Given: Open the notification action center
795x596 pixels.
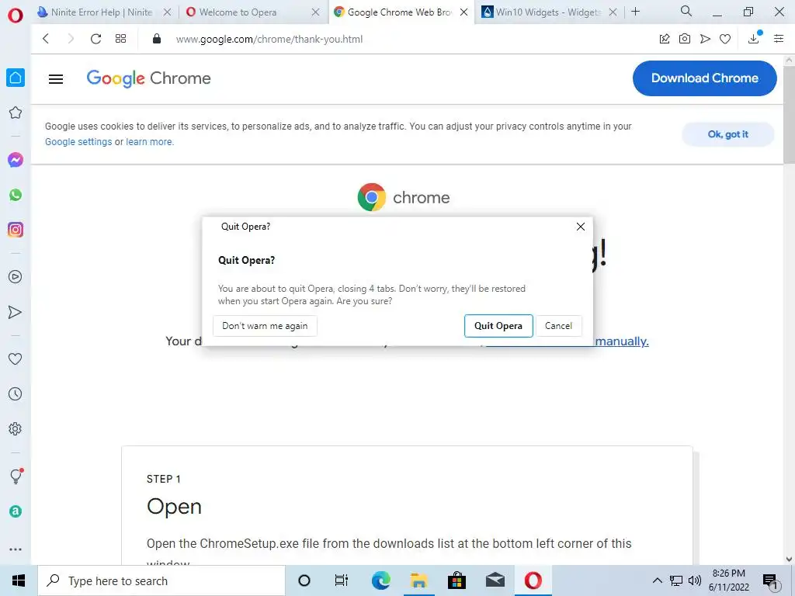Looking at the screenshot, I should [x=771, y=581].
